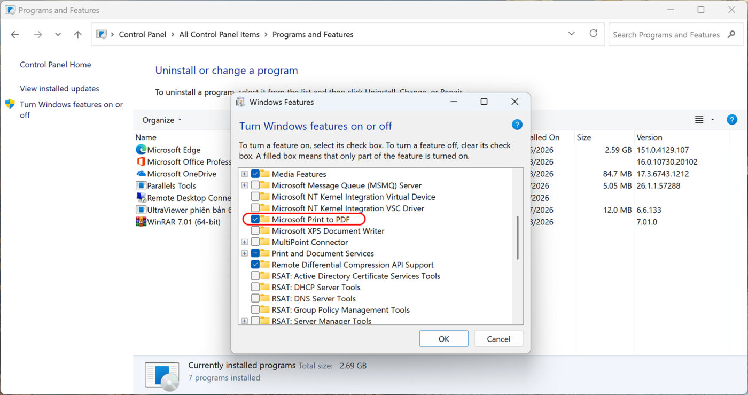Click the search magnifier icon
748x395 pixels.
(x=731, y=35)
